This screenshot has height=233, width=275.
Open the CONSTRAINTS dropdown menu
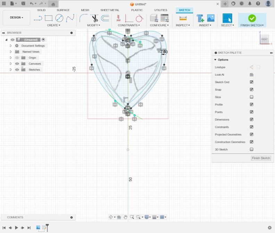129,25
